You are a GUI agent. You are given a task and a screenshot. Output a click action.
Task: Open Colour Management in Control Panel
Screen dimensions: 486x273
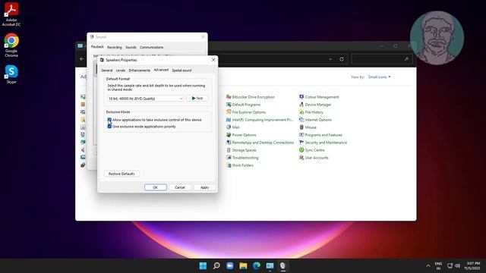(x=319, y=97)
